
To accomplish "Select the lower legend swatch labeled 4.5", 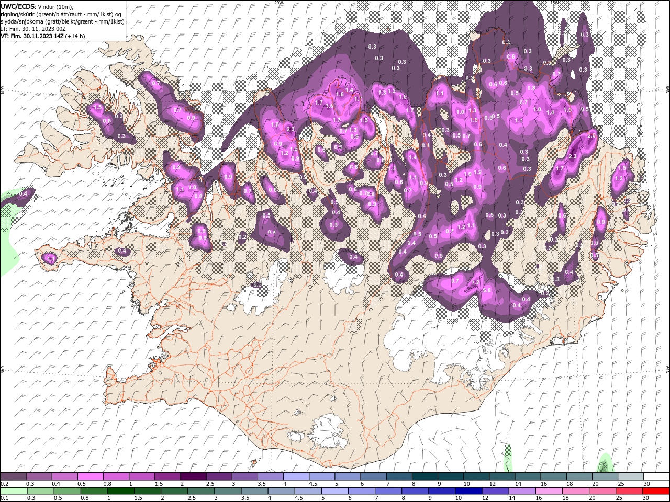I will pos(308,491).
